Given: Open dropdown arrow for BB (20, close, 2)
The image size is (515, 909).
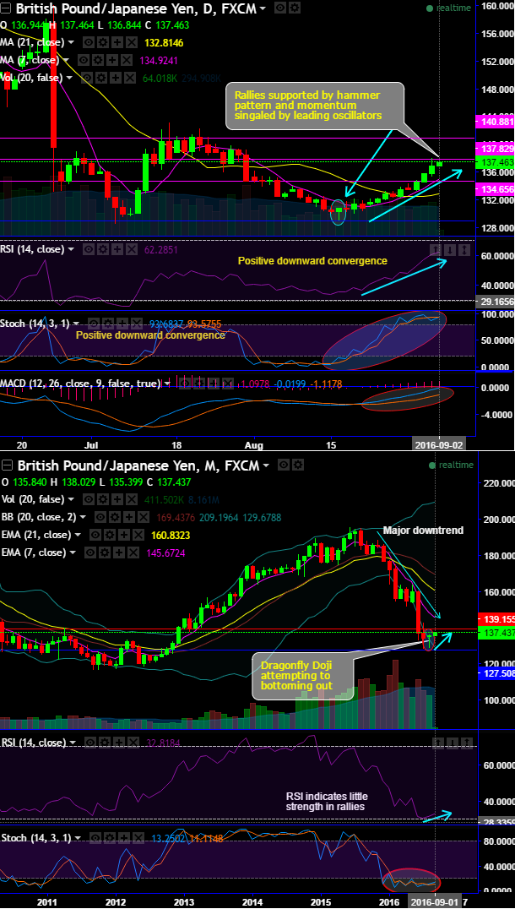Looking at the screenshot, I should [x=83, y=517].
